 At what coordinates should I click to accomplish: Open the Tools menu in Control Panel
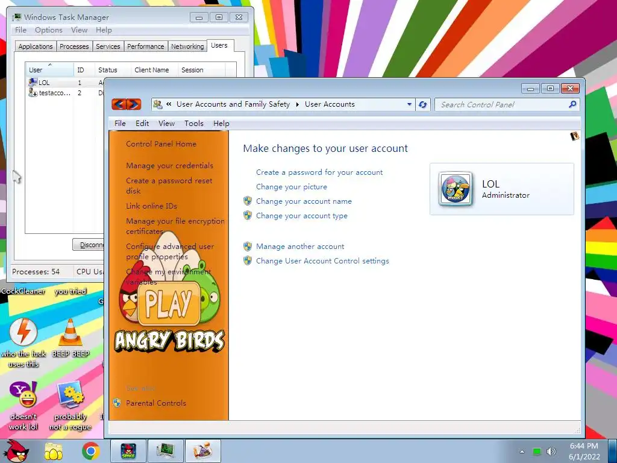pos(194,124)
